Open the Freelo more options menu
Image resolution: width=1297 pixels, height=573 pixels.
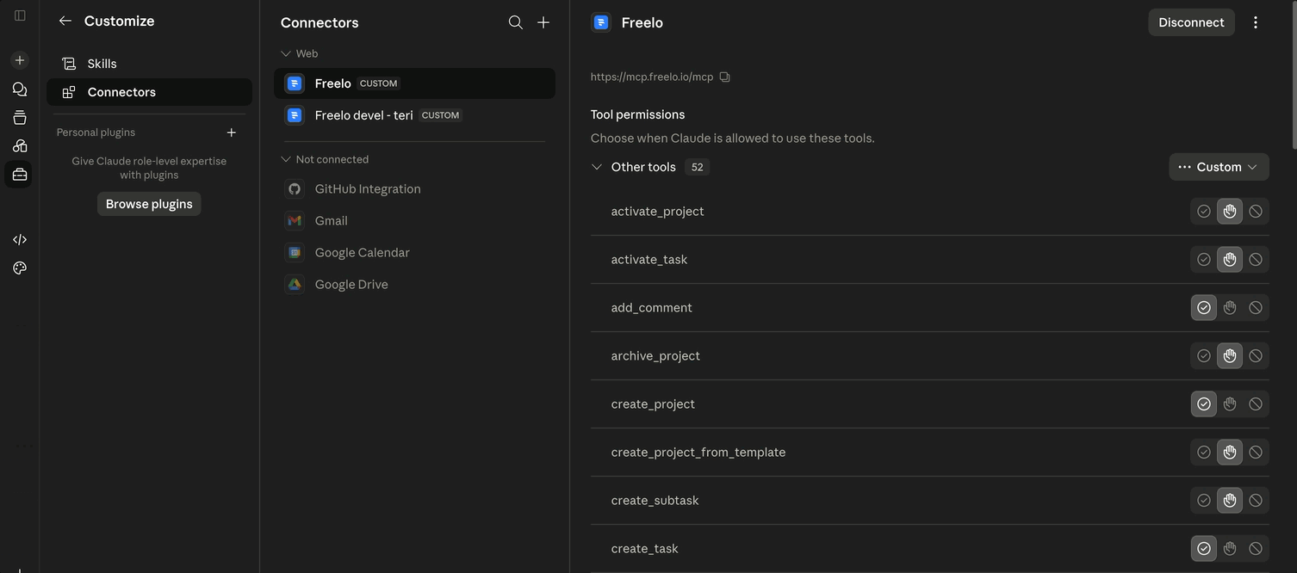(x=1256, y=22)
